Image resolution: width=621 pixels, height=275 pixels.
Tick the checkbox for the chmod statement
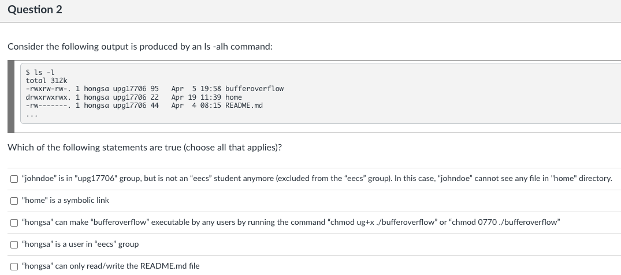(14, 223)
